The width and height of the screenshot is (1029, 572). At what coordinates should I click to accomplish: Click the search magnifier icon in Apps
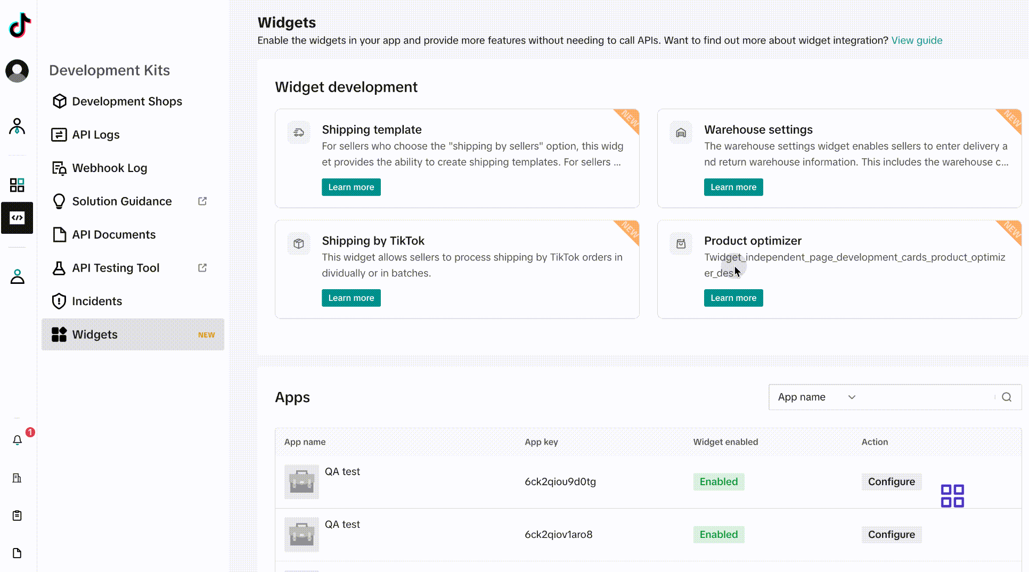pos(1007,397)
